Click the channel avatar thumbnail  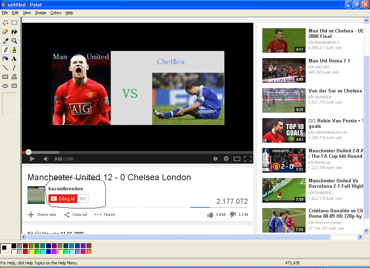pos(36,195)
